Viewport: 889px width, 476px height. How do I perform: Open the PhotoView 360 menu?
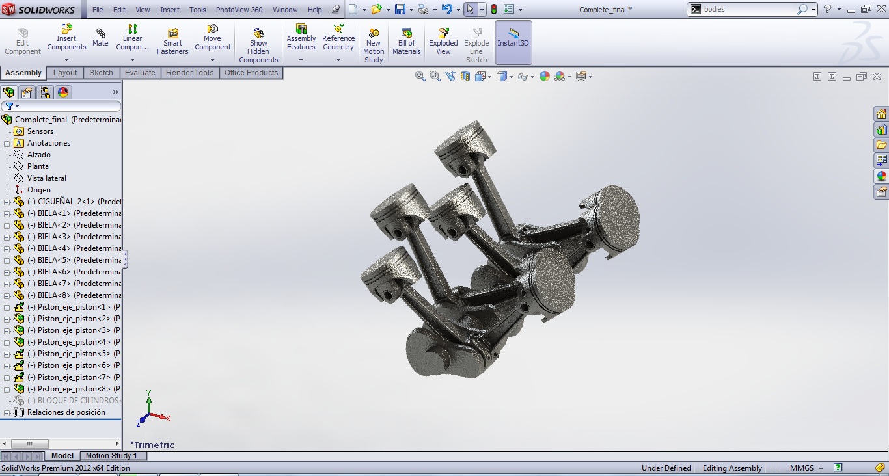pyautogui.click(x=239, y=10)
